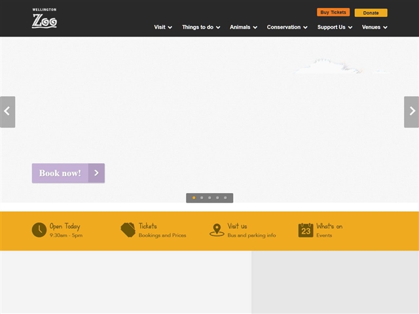The height and width of the screenshot is (314, 419).
Task: Go to previous slide with left arrow
Action: (7, 112)
